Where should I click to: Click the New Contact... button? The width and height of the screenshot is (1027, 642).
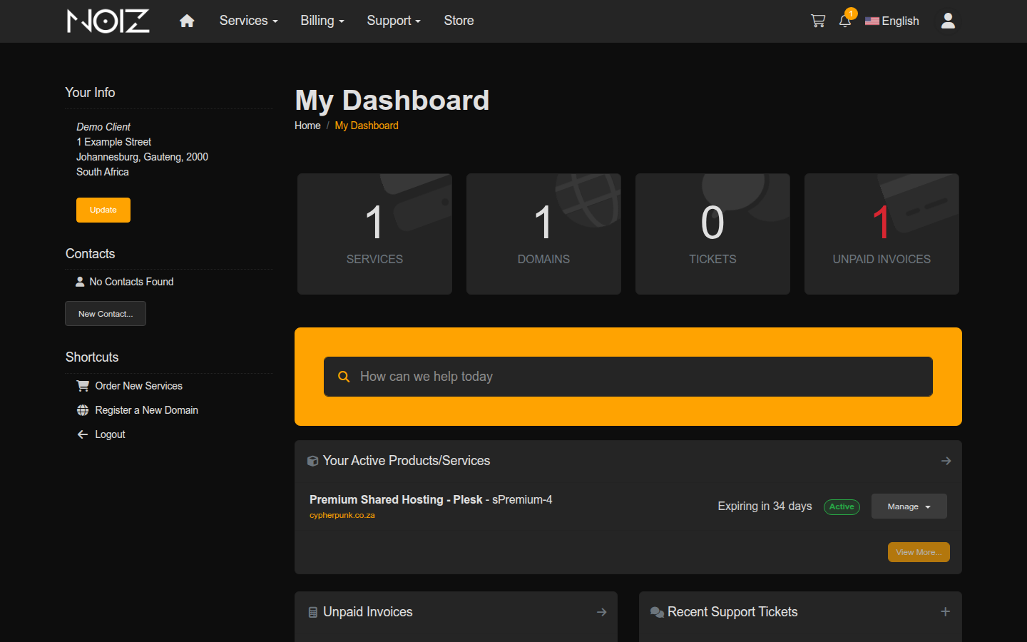click(106, 314)
